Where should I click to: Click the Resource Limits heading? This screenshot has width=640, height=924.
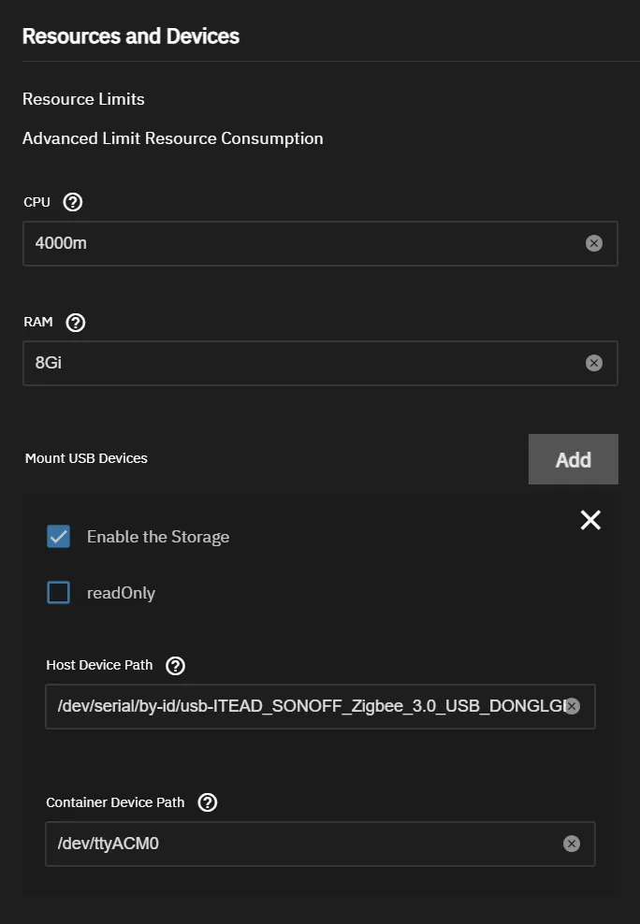83,99
